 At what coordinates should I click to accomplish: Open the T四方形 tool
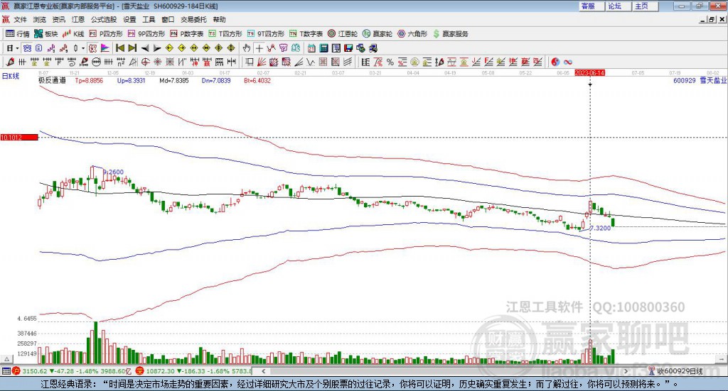pyautogui.click(x=225, y=34)
